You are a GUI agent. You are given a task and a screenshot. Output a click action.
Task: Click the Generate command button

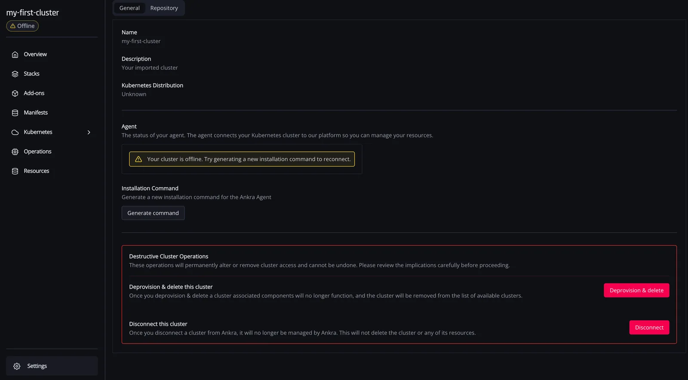click(x=153, y=213)
